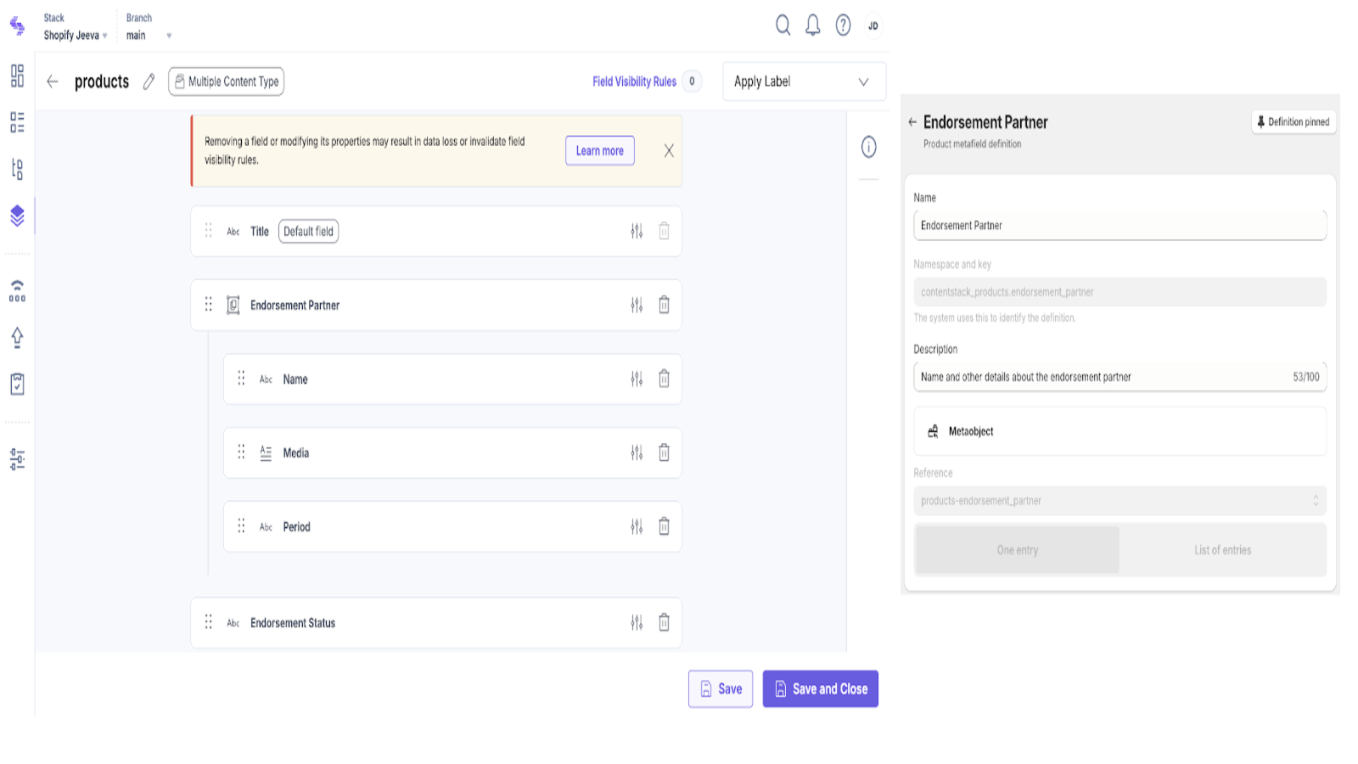Show the info panel icon

pos(868,147)
